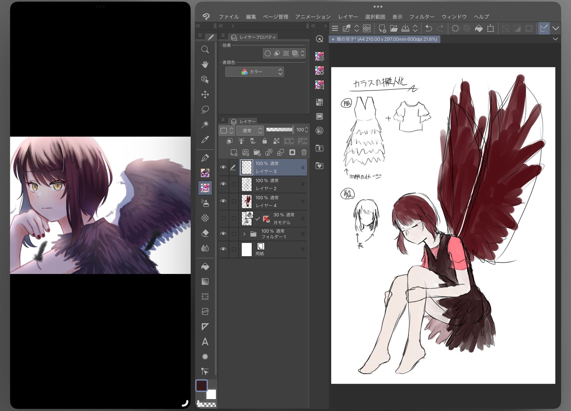
Task: Expand フォルダー 1 folder chevron
Action: click(x=244, y=234)
